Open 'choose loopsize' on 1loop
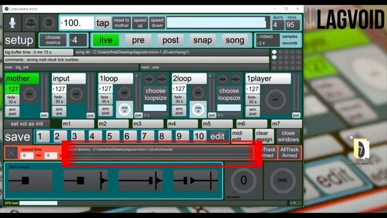Viewport: 387px width, 218px height. (x=155, y=94)
